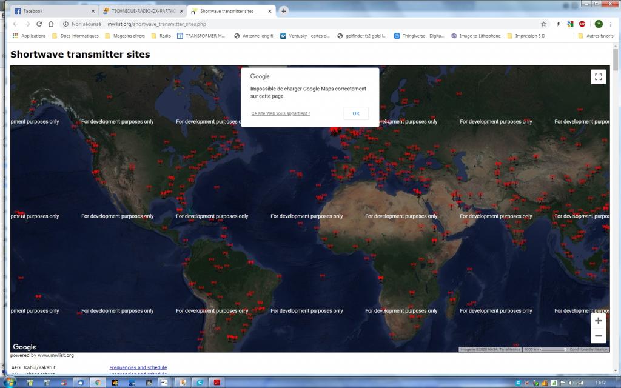Open the TRANSFORMER M... bookmark
Screen dimensions: 621x388
(201, 36)
